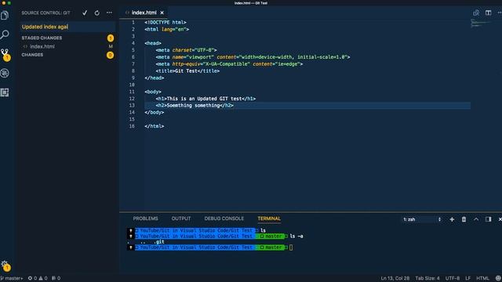Commit staged changes with the checkmark

pyautogui.click(x=85, y=13)
